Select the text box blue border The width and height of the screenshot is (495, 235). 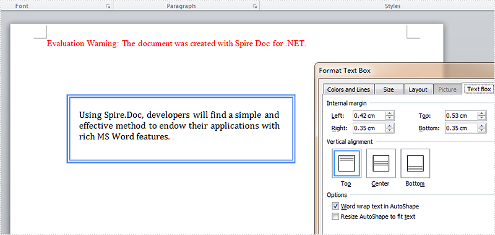pos(181,96)
